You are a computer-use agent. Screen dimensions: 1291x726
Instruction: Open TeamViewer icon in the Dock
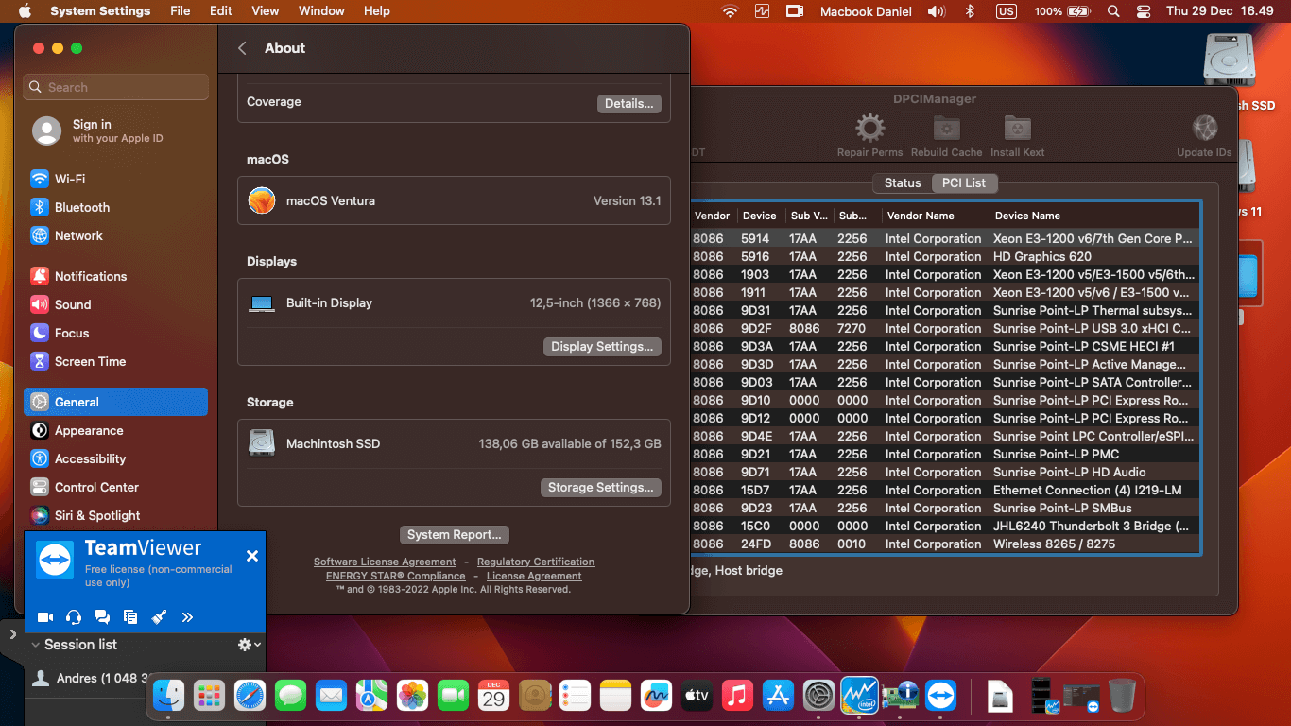coord(940,697)
